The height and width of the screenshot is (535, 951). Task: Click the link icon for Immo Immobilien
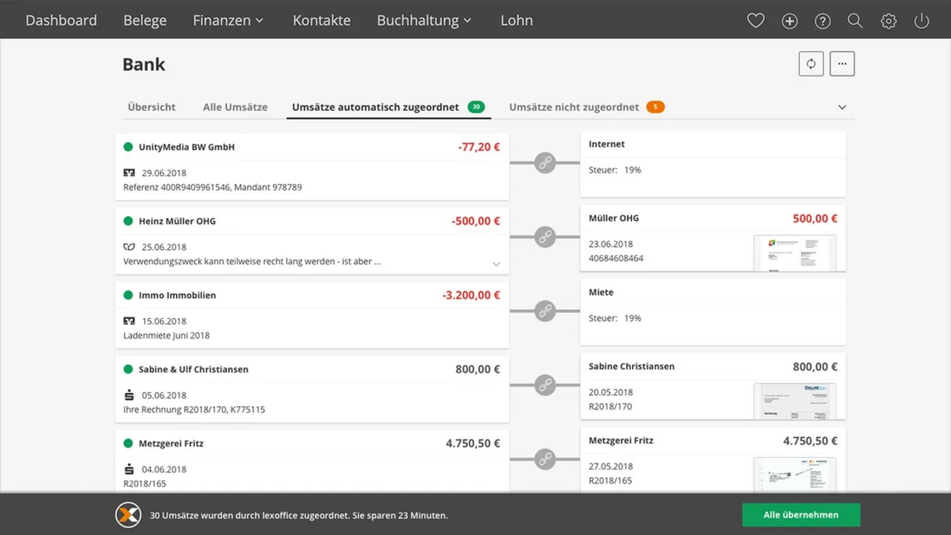545,311
